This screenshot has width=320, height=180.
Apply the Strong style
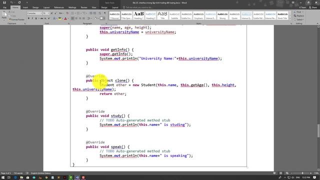pyautogui.click(x=222, y=15)
